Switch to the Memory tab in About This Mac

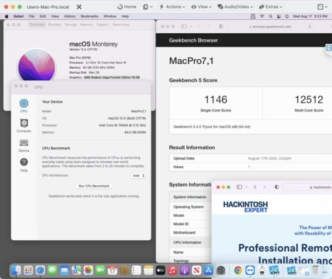[x=87, y=24]
